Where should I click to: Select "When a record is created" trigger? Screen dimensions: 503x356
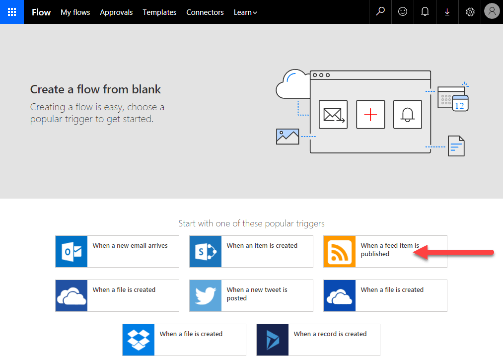pos(330,334)
